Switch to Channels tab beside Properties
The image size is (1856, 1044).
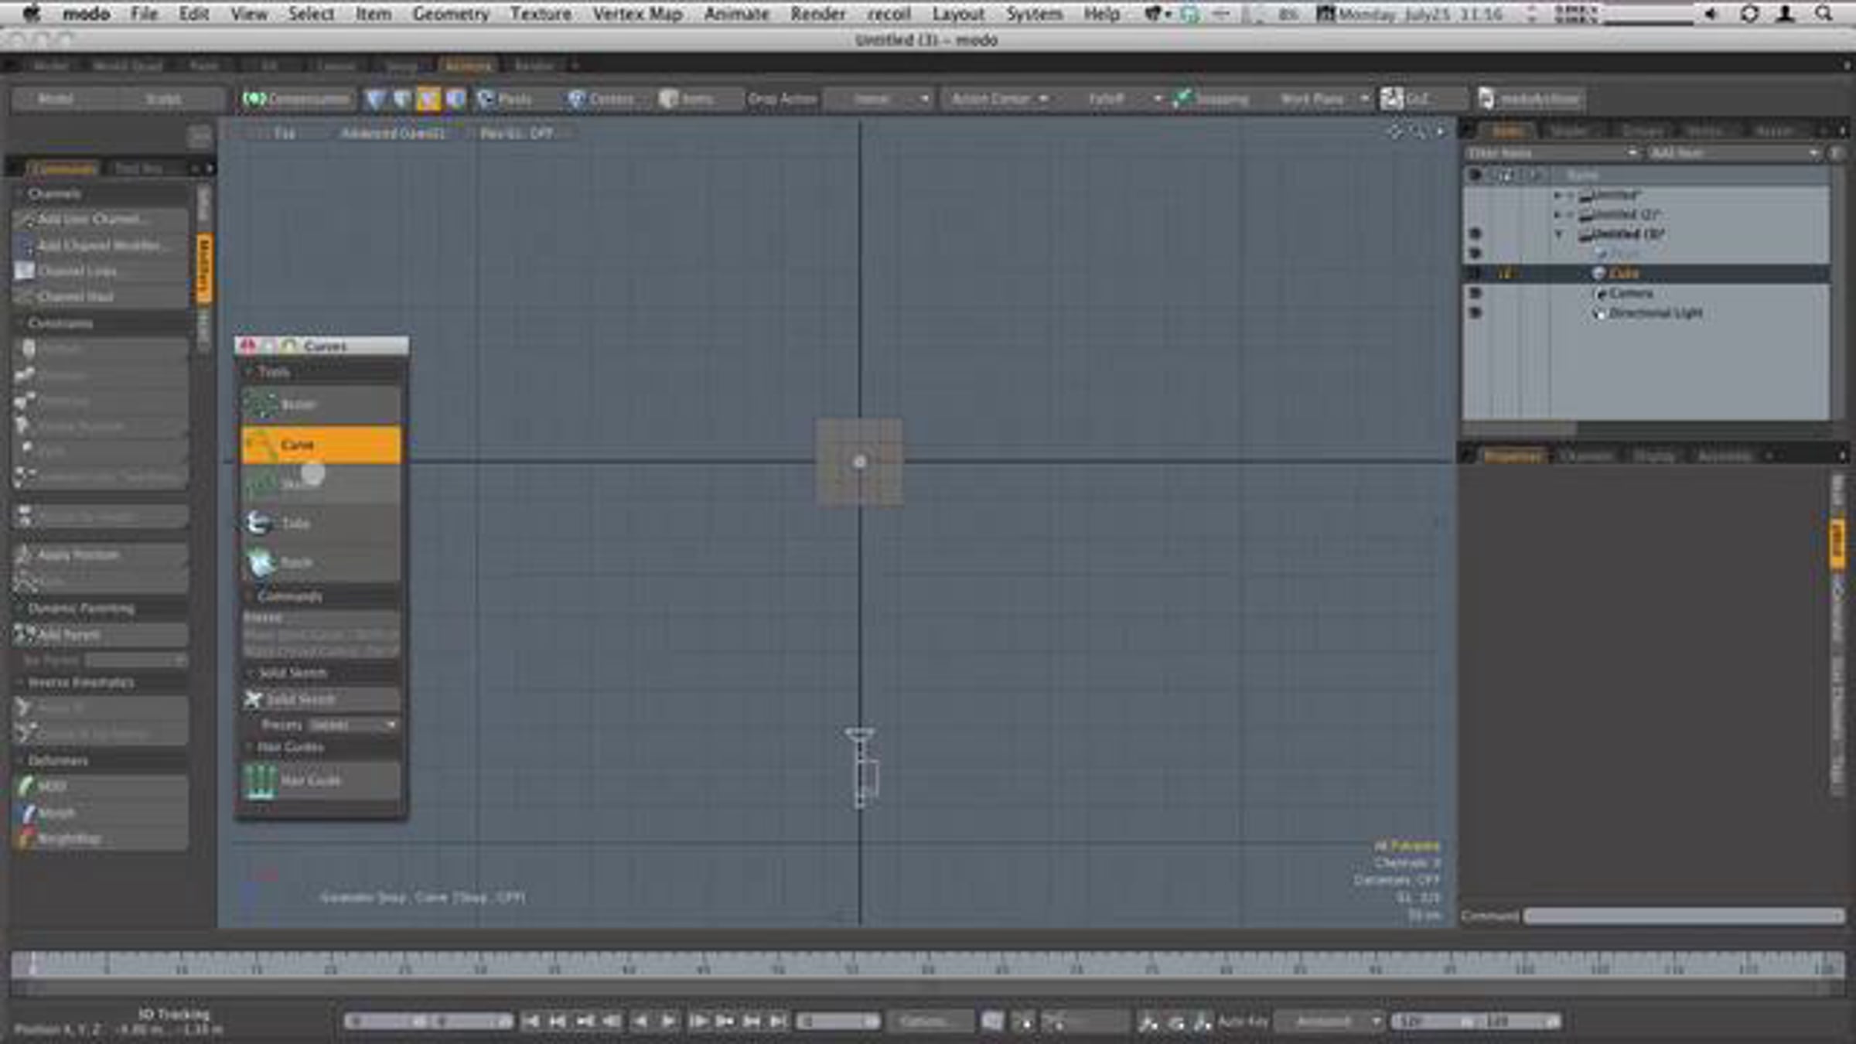(1586, 456)
